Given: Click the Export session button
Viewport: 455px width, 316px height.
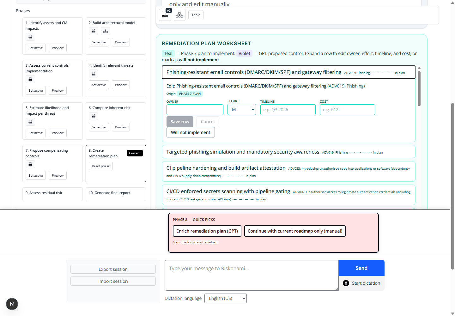Looking at the screenshot, I should click(x=113, y=269).
